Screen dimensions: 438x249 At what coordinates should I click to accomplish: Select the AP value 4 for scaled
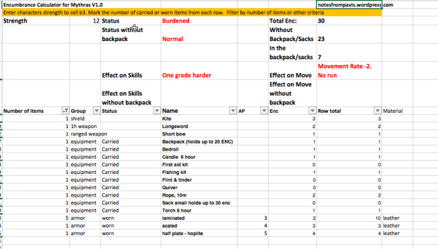[253, 226]
